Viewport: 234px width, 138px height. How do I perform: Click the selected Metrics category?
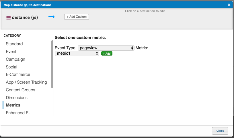click(x=13, y=105)
